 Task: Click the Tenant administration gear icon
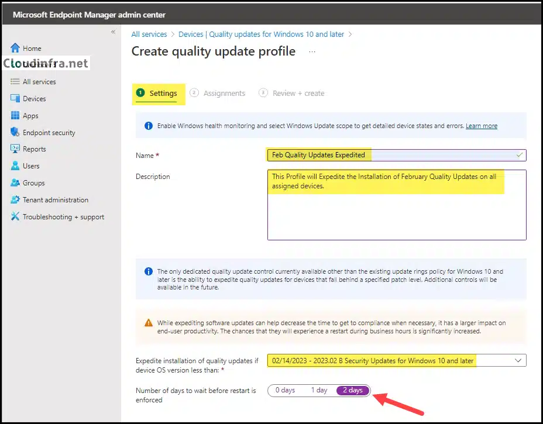pos(15,199)
